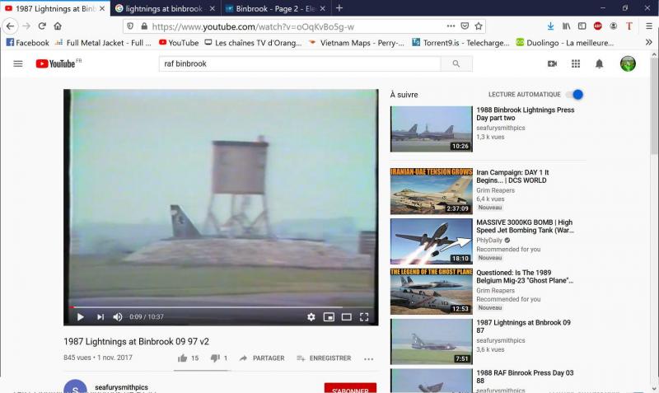Viewport: 659px width, 393px height.
Task: Seek on the video progress bar
Action: tap(221, 307)
